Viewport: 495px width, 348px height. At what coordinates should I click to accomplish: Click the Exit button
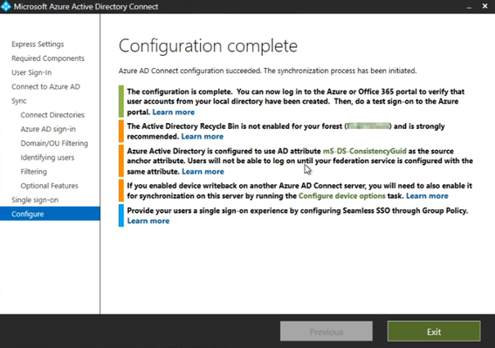(434, 331)
